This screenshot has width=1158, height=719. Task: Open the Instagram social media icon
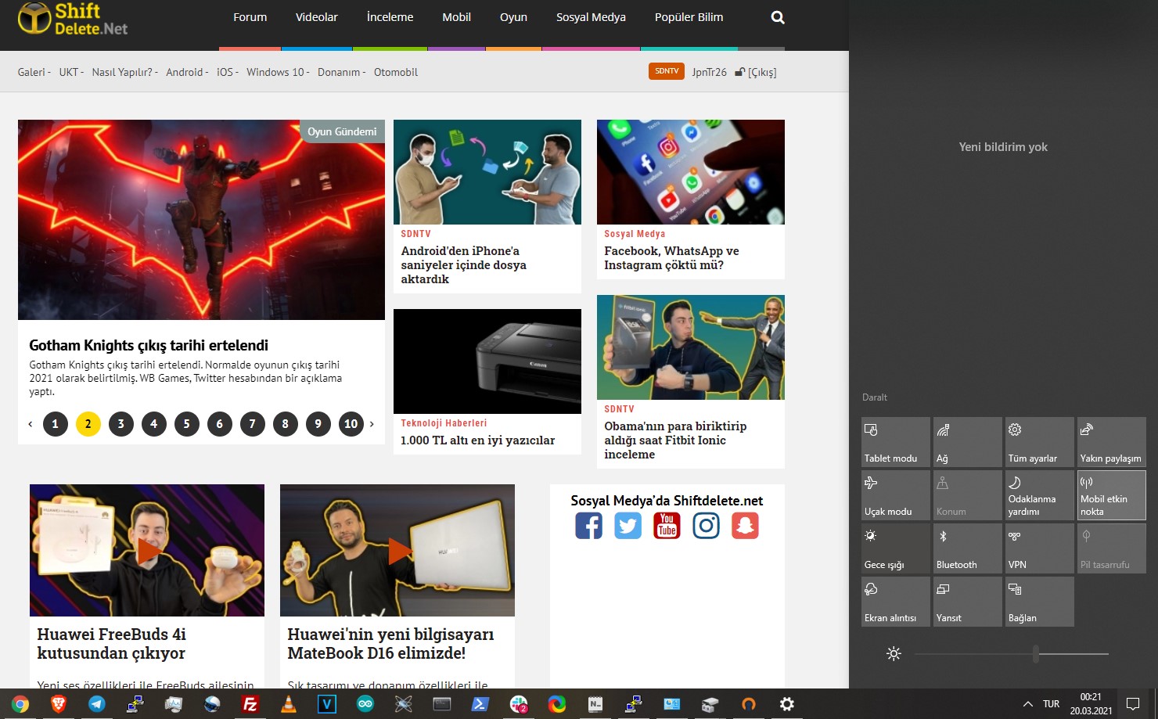pos(706,526)
